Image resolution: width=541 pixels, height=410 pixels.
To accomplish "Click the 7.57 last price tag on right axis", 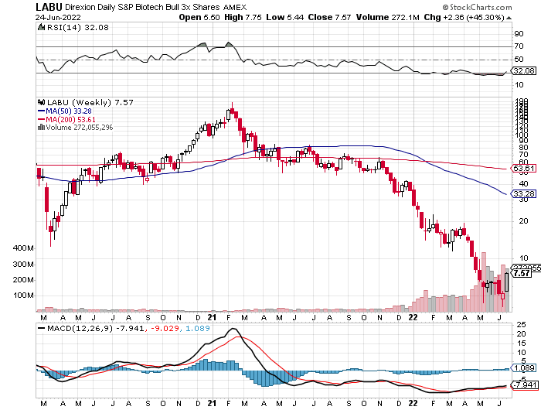I will [522, 273].
